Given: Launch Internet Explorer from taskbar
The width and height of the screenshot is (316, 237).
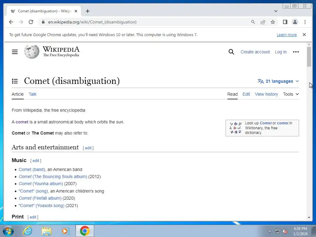Looking at the screenshot, I should coord(27,231).
